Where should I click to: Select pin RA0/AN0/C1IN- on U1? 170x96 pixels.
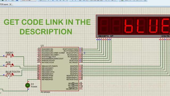[47, 49]
